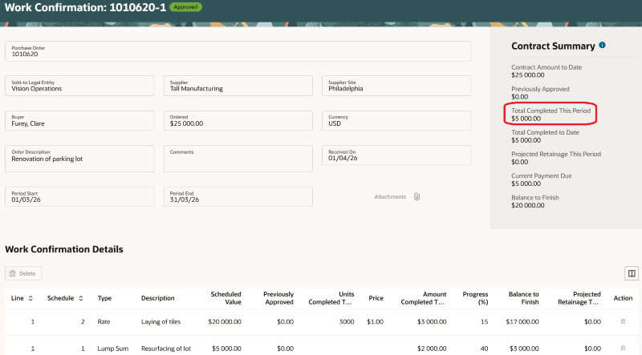
Task: Click the Type column header
Action: tap(104, 298)
